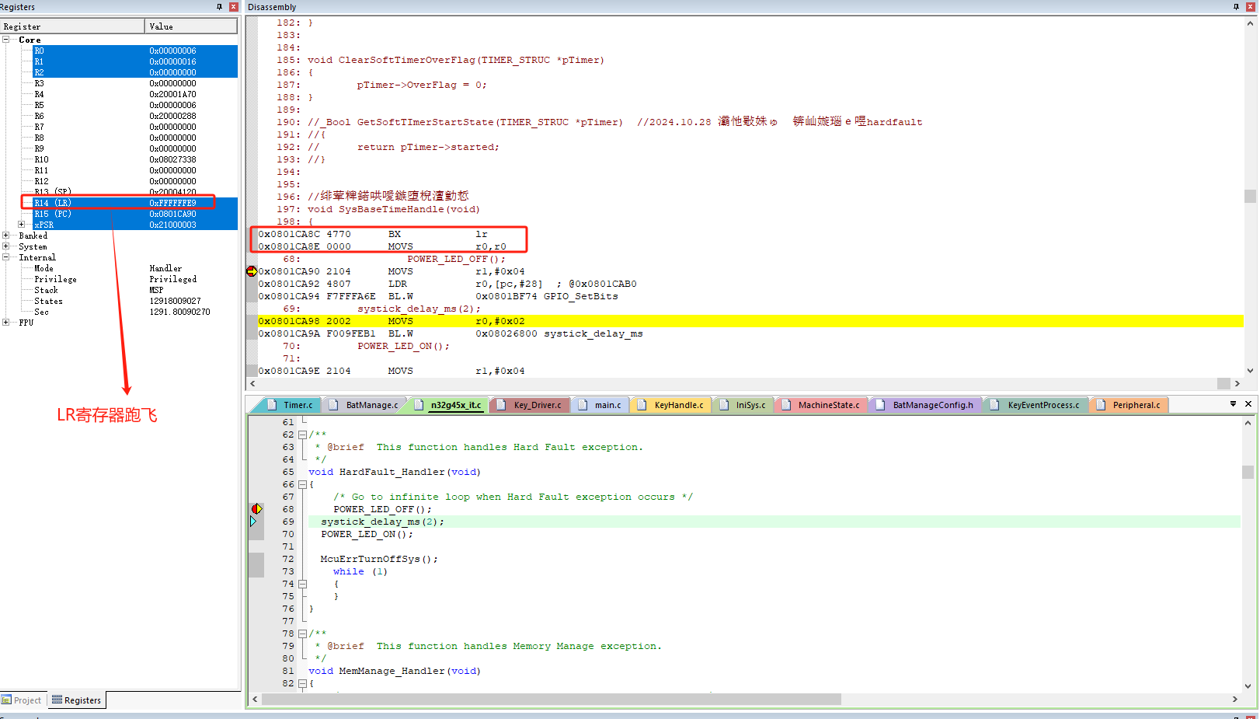Pin the Disassembly window using its pushpin icon
The height and width of the screenshot is (719, 1260).
1235,7
